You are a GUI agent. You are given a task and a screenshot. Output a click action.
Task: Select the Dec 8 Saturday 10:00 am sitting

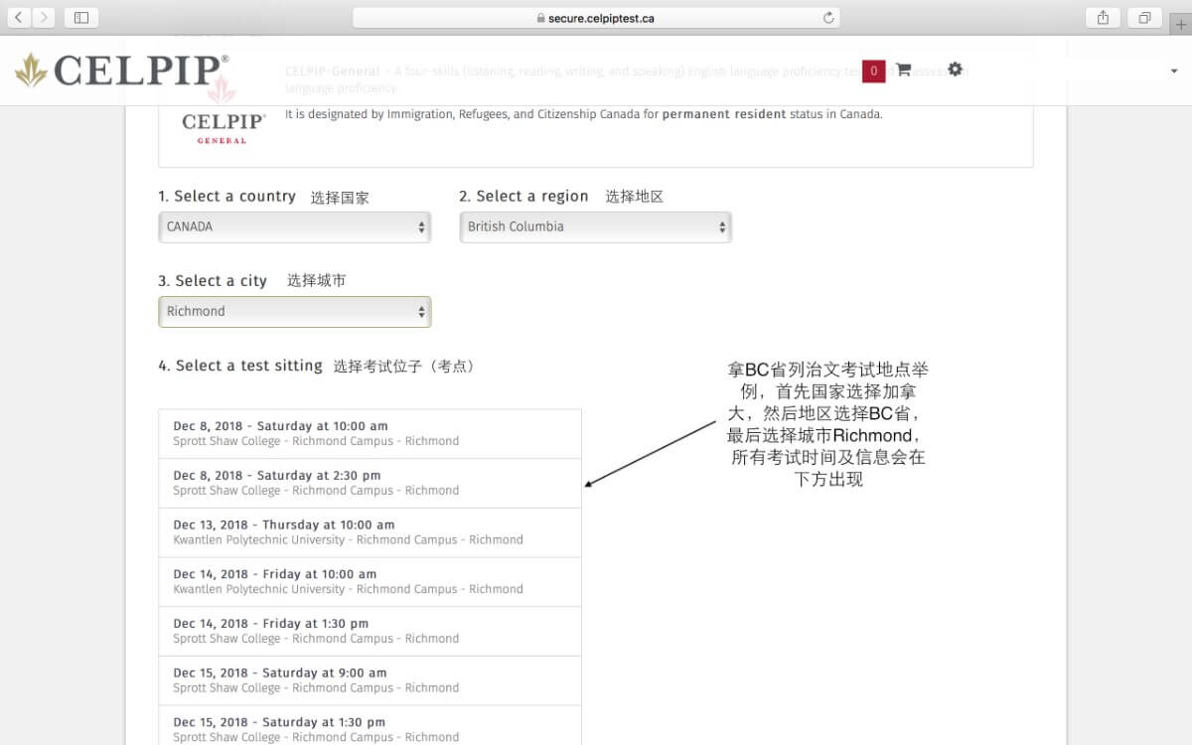[370, 433]
